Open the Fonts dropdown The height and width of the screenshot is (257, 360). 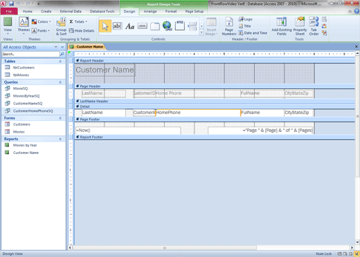click(41, 30)
